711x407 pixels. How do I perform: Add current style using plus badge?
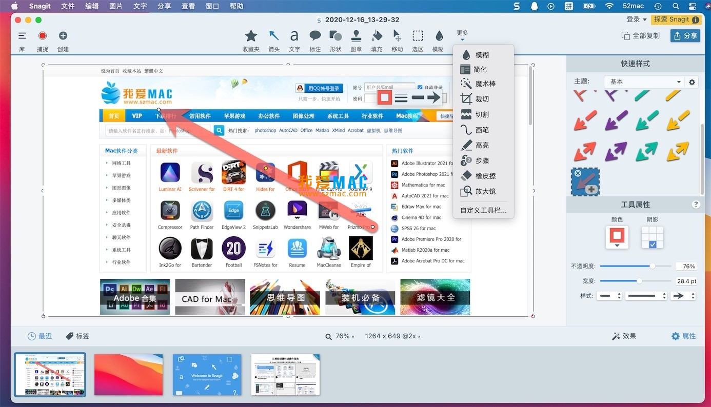591,190
